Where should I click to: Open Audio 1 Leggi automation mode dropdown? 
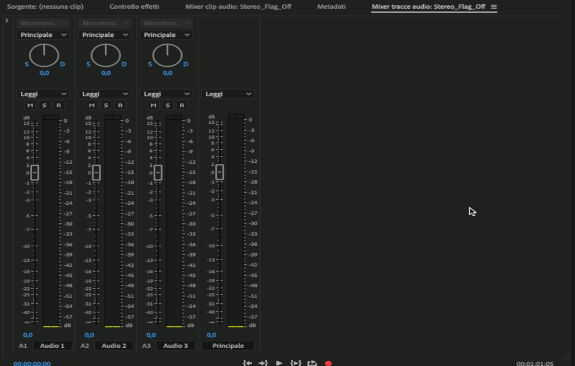click(x=43, y=94)
